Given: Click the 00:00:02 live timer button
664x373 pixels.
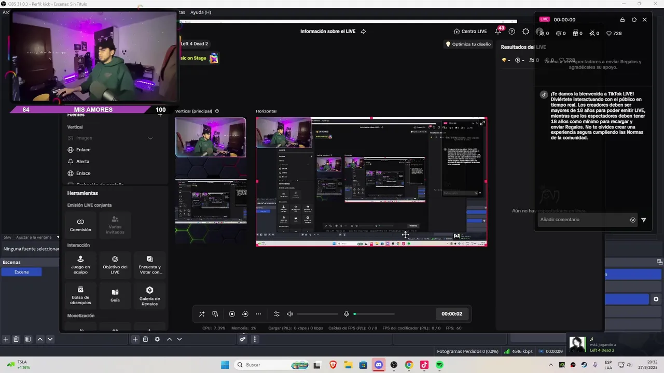Looking at the screenshot, I should click(x=451, y=314).
